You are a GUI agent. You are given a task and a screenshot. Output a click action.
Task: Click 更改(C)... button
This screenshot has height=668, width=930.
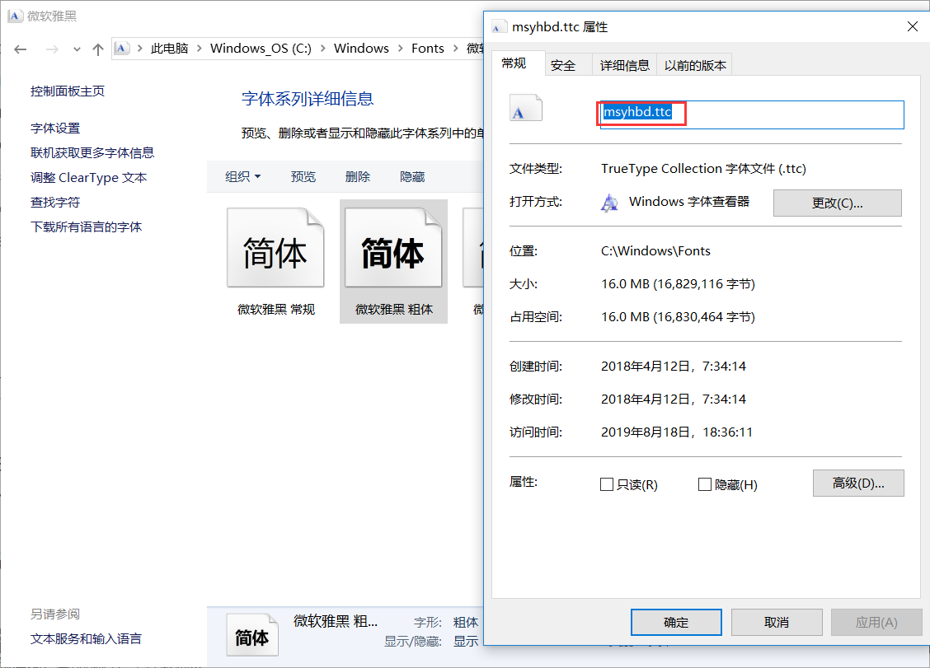(837, 203)
